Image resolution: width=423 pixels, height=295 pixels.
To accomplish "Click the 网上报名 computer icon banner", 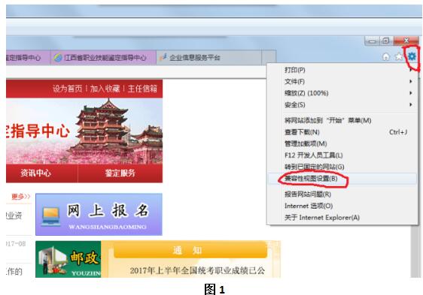I will click(x=99, y=214).
